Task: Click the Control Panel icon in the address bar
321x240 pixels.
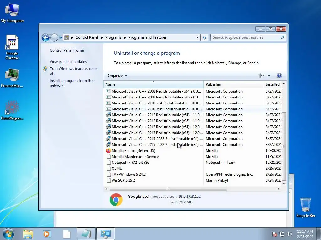Action: 66,37
